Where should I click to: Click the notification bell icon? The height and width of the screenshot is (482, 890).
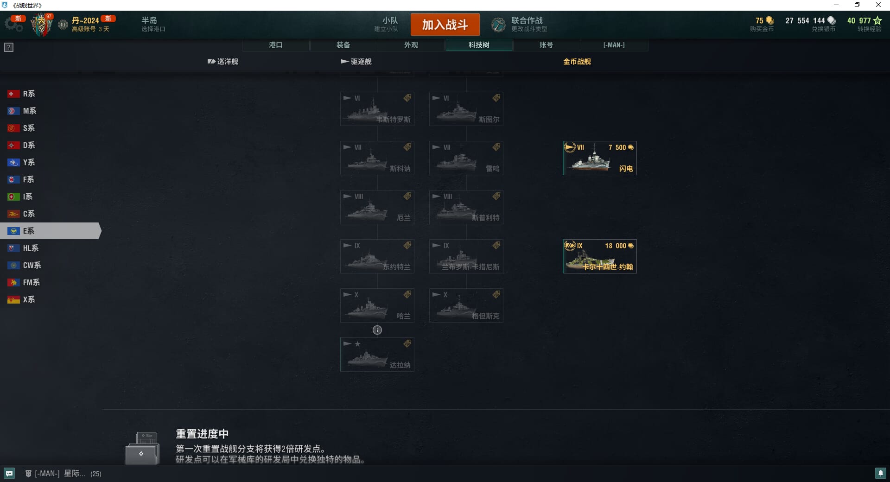click(x=880, y=473)
